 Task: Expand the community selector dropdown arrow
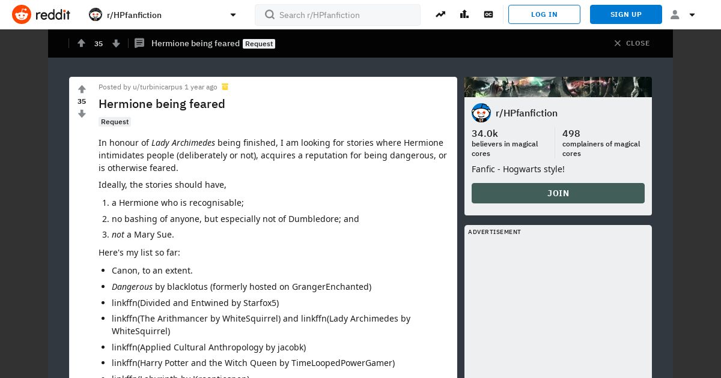(233, 15)
